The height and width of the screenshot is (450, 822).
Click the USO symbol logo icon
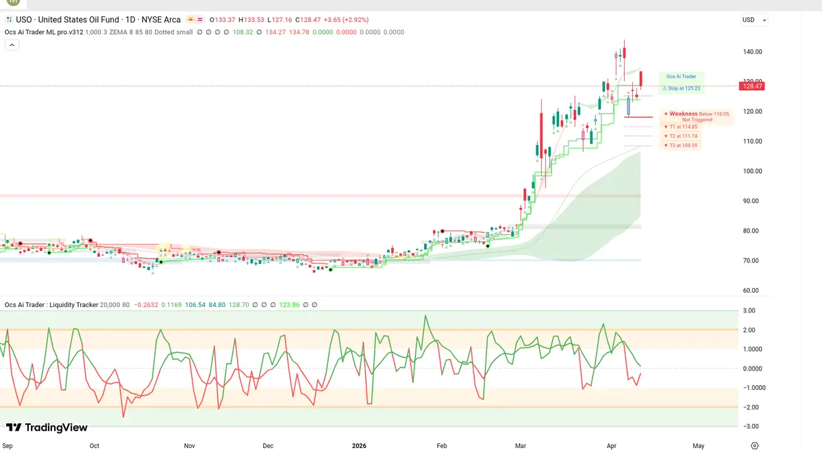pyautogui.click(x=9, y=21)
